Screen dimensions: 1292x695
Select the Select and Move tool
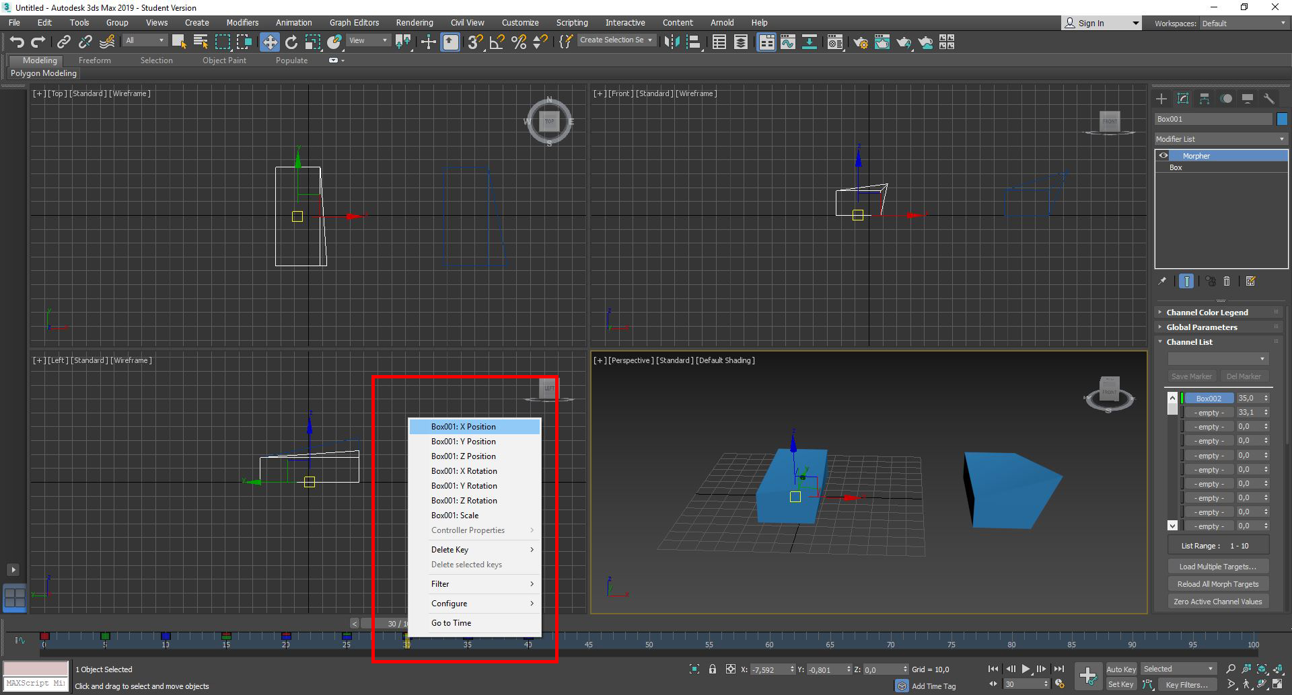pyautogui.click(x=270, y=42)
